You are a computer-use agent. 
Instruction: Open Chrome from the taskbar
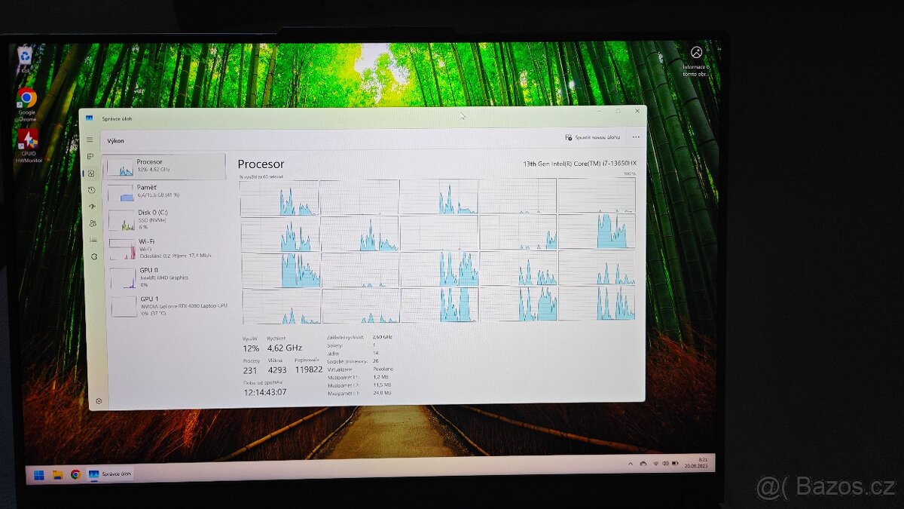click(x=75, y=474)
